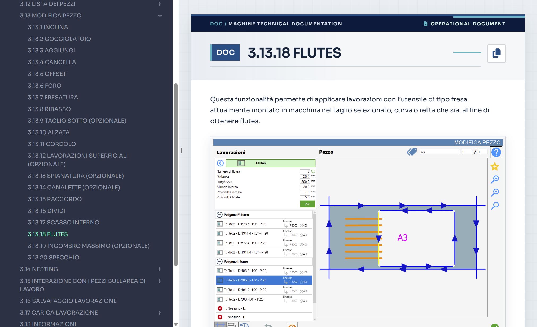Open 3.16 Salvataggio Lavorazione
Image resolution: width=537 pixels, height=327 pixels.
[68, 301]
